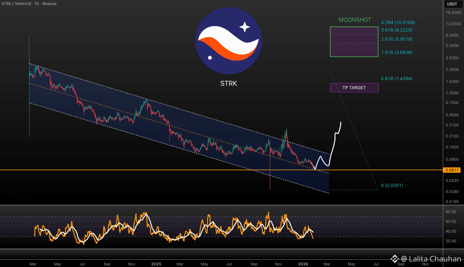Click the @ Lalita Chauhan author watermark
The height and width of the screenshot is (267, 464).
tap(431, 259)
